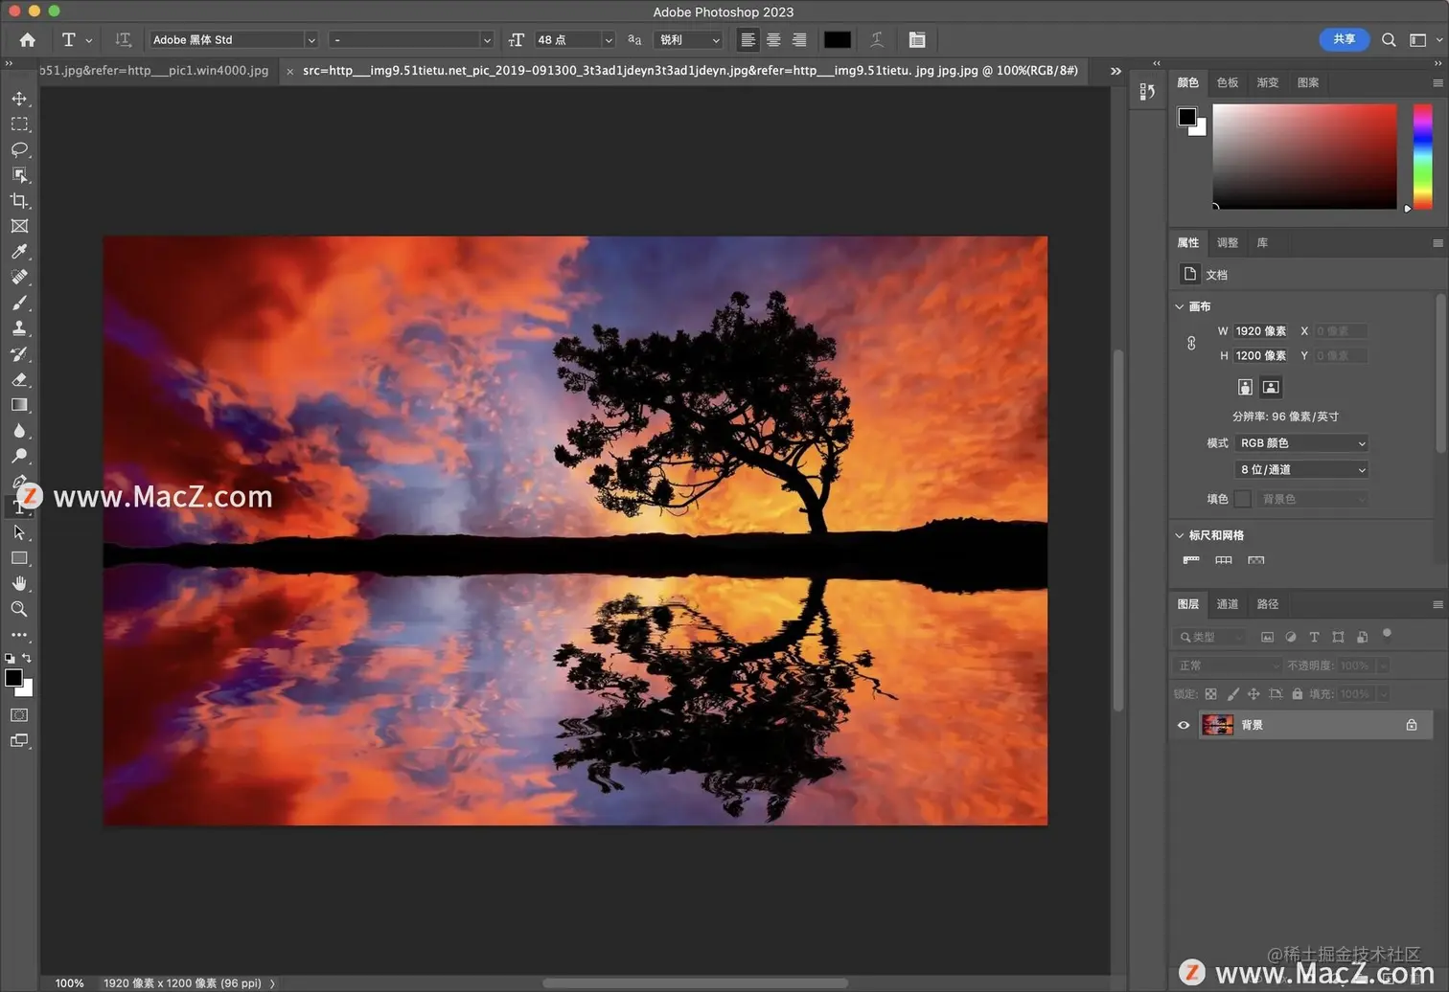
Task: Switch to the 色板 tab
Action: coord(1228,82)
